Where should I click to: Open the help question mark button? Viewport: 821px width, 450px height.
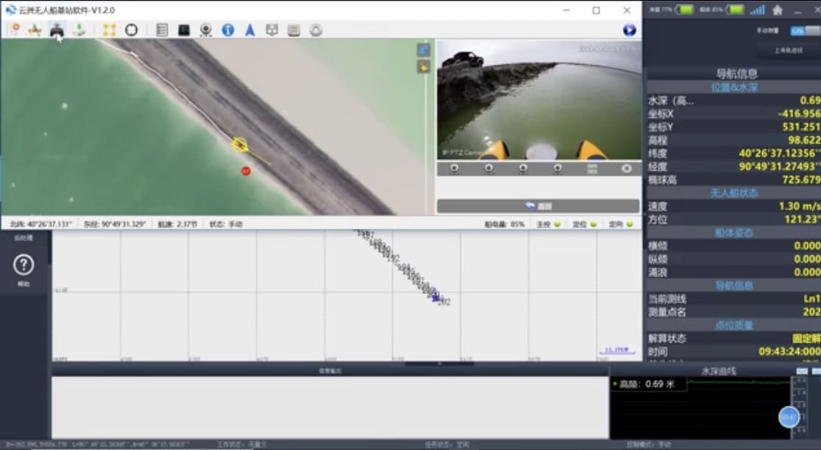click(x=24, y=265)
